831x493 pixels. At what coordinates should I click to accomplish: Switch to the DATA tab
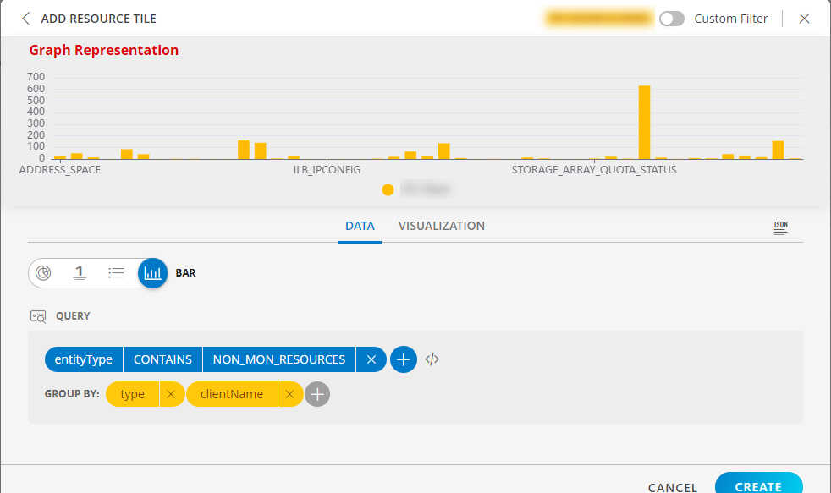[360, 226]
